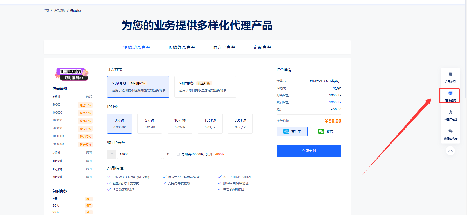This screenshot has height=215, width=467.
Task: Click the 微信公众号 WeChat icon
Action: point(450,131)
